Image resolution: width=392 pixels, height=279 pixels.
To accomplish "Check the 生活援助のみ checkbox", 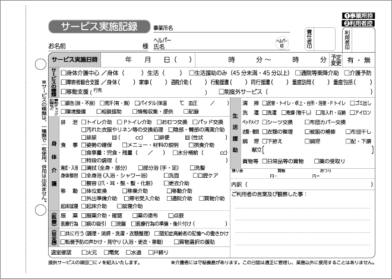I will point(191,73).
